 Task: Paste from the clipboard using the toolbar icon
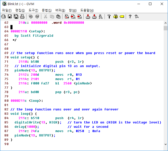coord(58,17)
